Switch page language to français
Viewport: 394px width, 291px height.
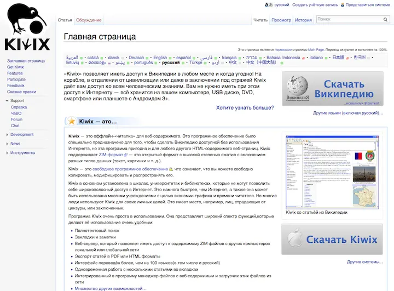coord(229,58)
